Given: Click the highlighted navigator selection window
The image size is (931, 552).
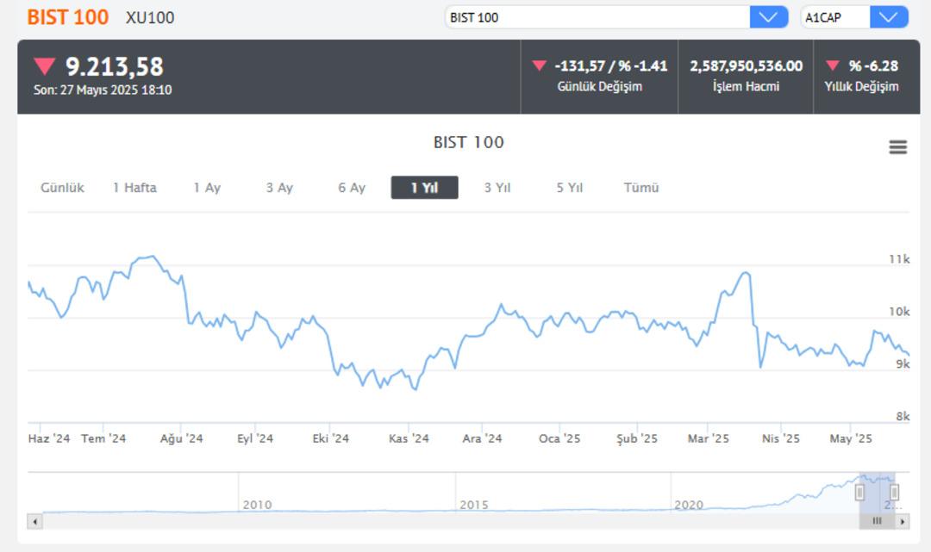Looking at the screenshot, I should tap(877, 492).
